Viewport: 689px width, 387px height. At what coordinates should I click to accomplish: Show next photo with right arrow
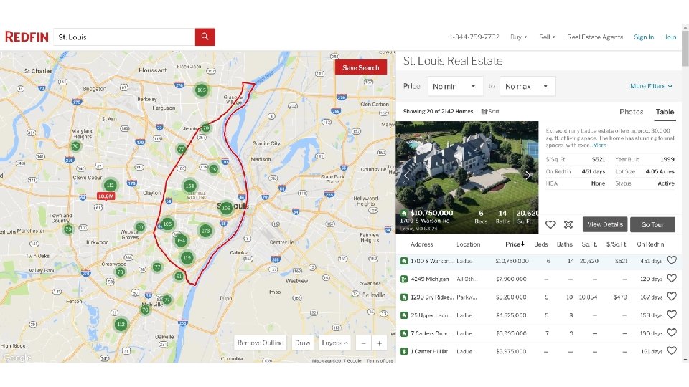pyautogui.click(x=528, y=175)
